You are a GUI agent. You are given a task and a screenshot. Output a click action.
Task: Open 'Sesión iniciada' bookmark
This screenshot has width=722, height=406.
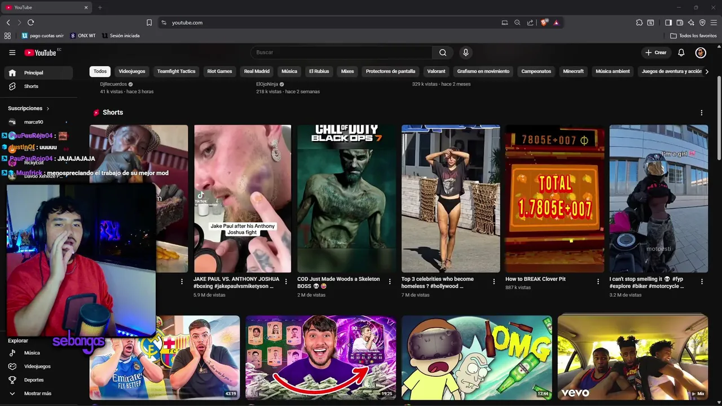(x=121, y=36)
